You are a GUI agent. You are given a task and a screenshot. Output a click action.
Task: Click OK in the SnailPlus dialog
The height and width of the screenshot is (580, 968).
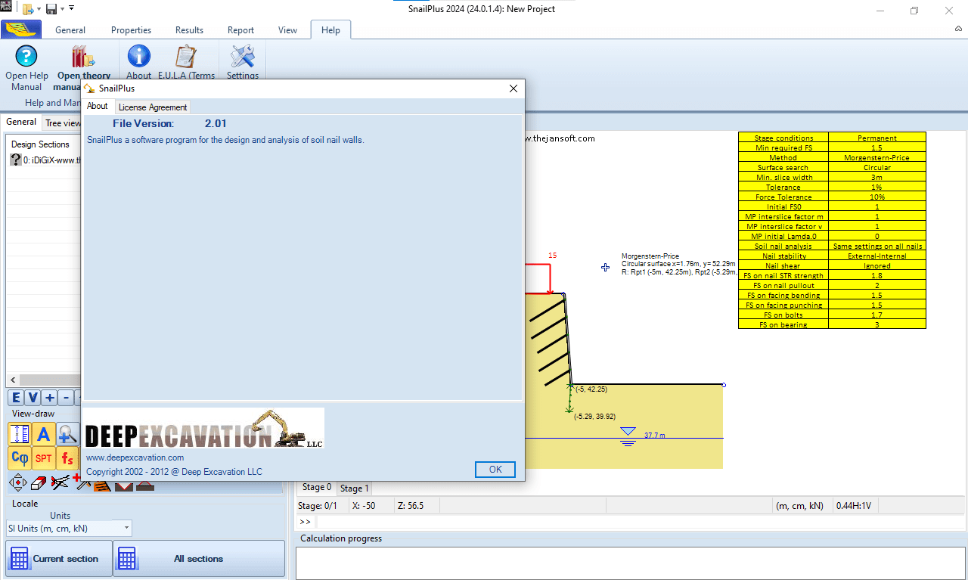pyautogui.click(x=495, y=469)
